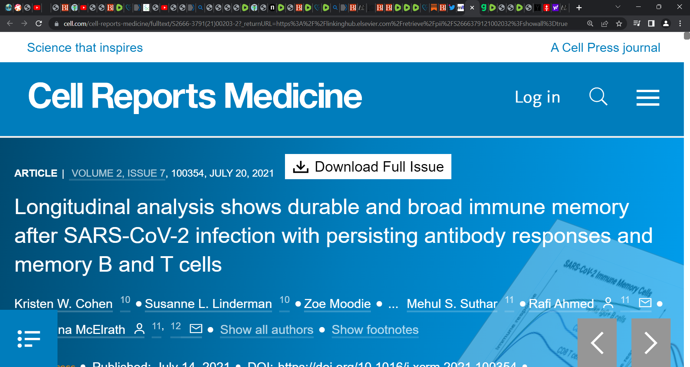Open Volume 2, Issue 7 page
This screenshot has width=690, height=367.
point(117,173)
